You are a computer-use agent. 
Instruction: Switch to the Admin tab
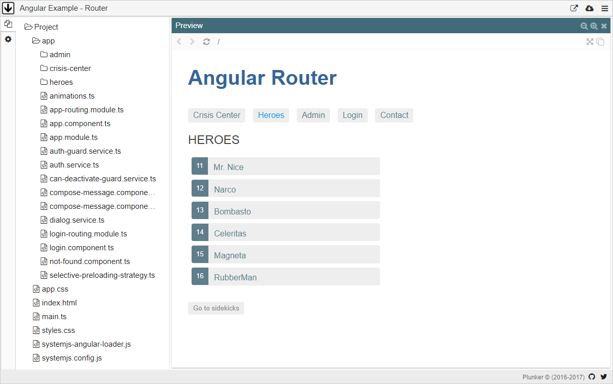pyautogui.click(x=313, y=115)
